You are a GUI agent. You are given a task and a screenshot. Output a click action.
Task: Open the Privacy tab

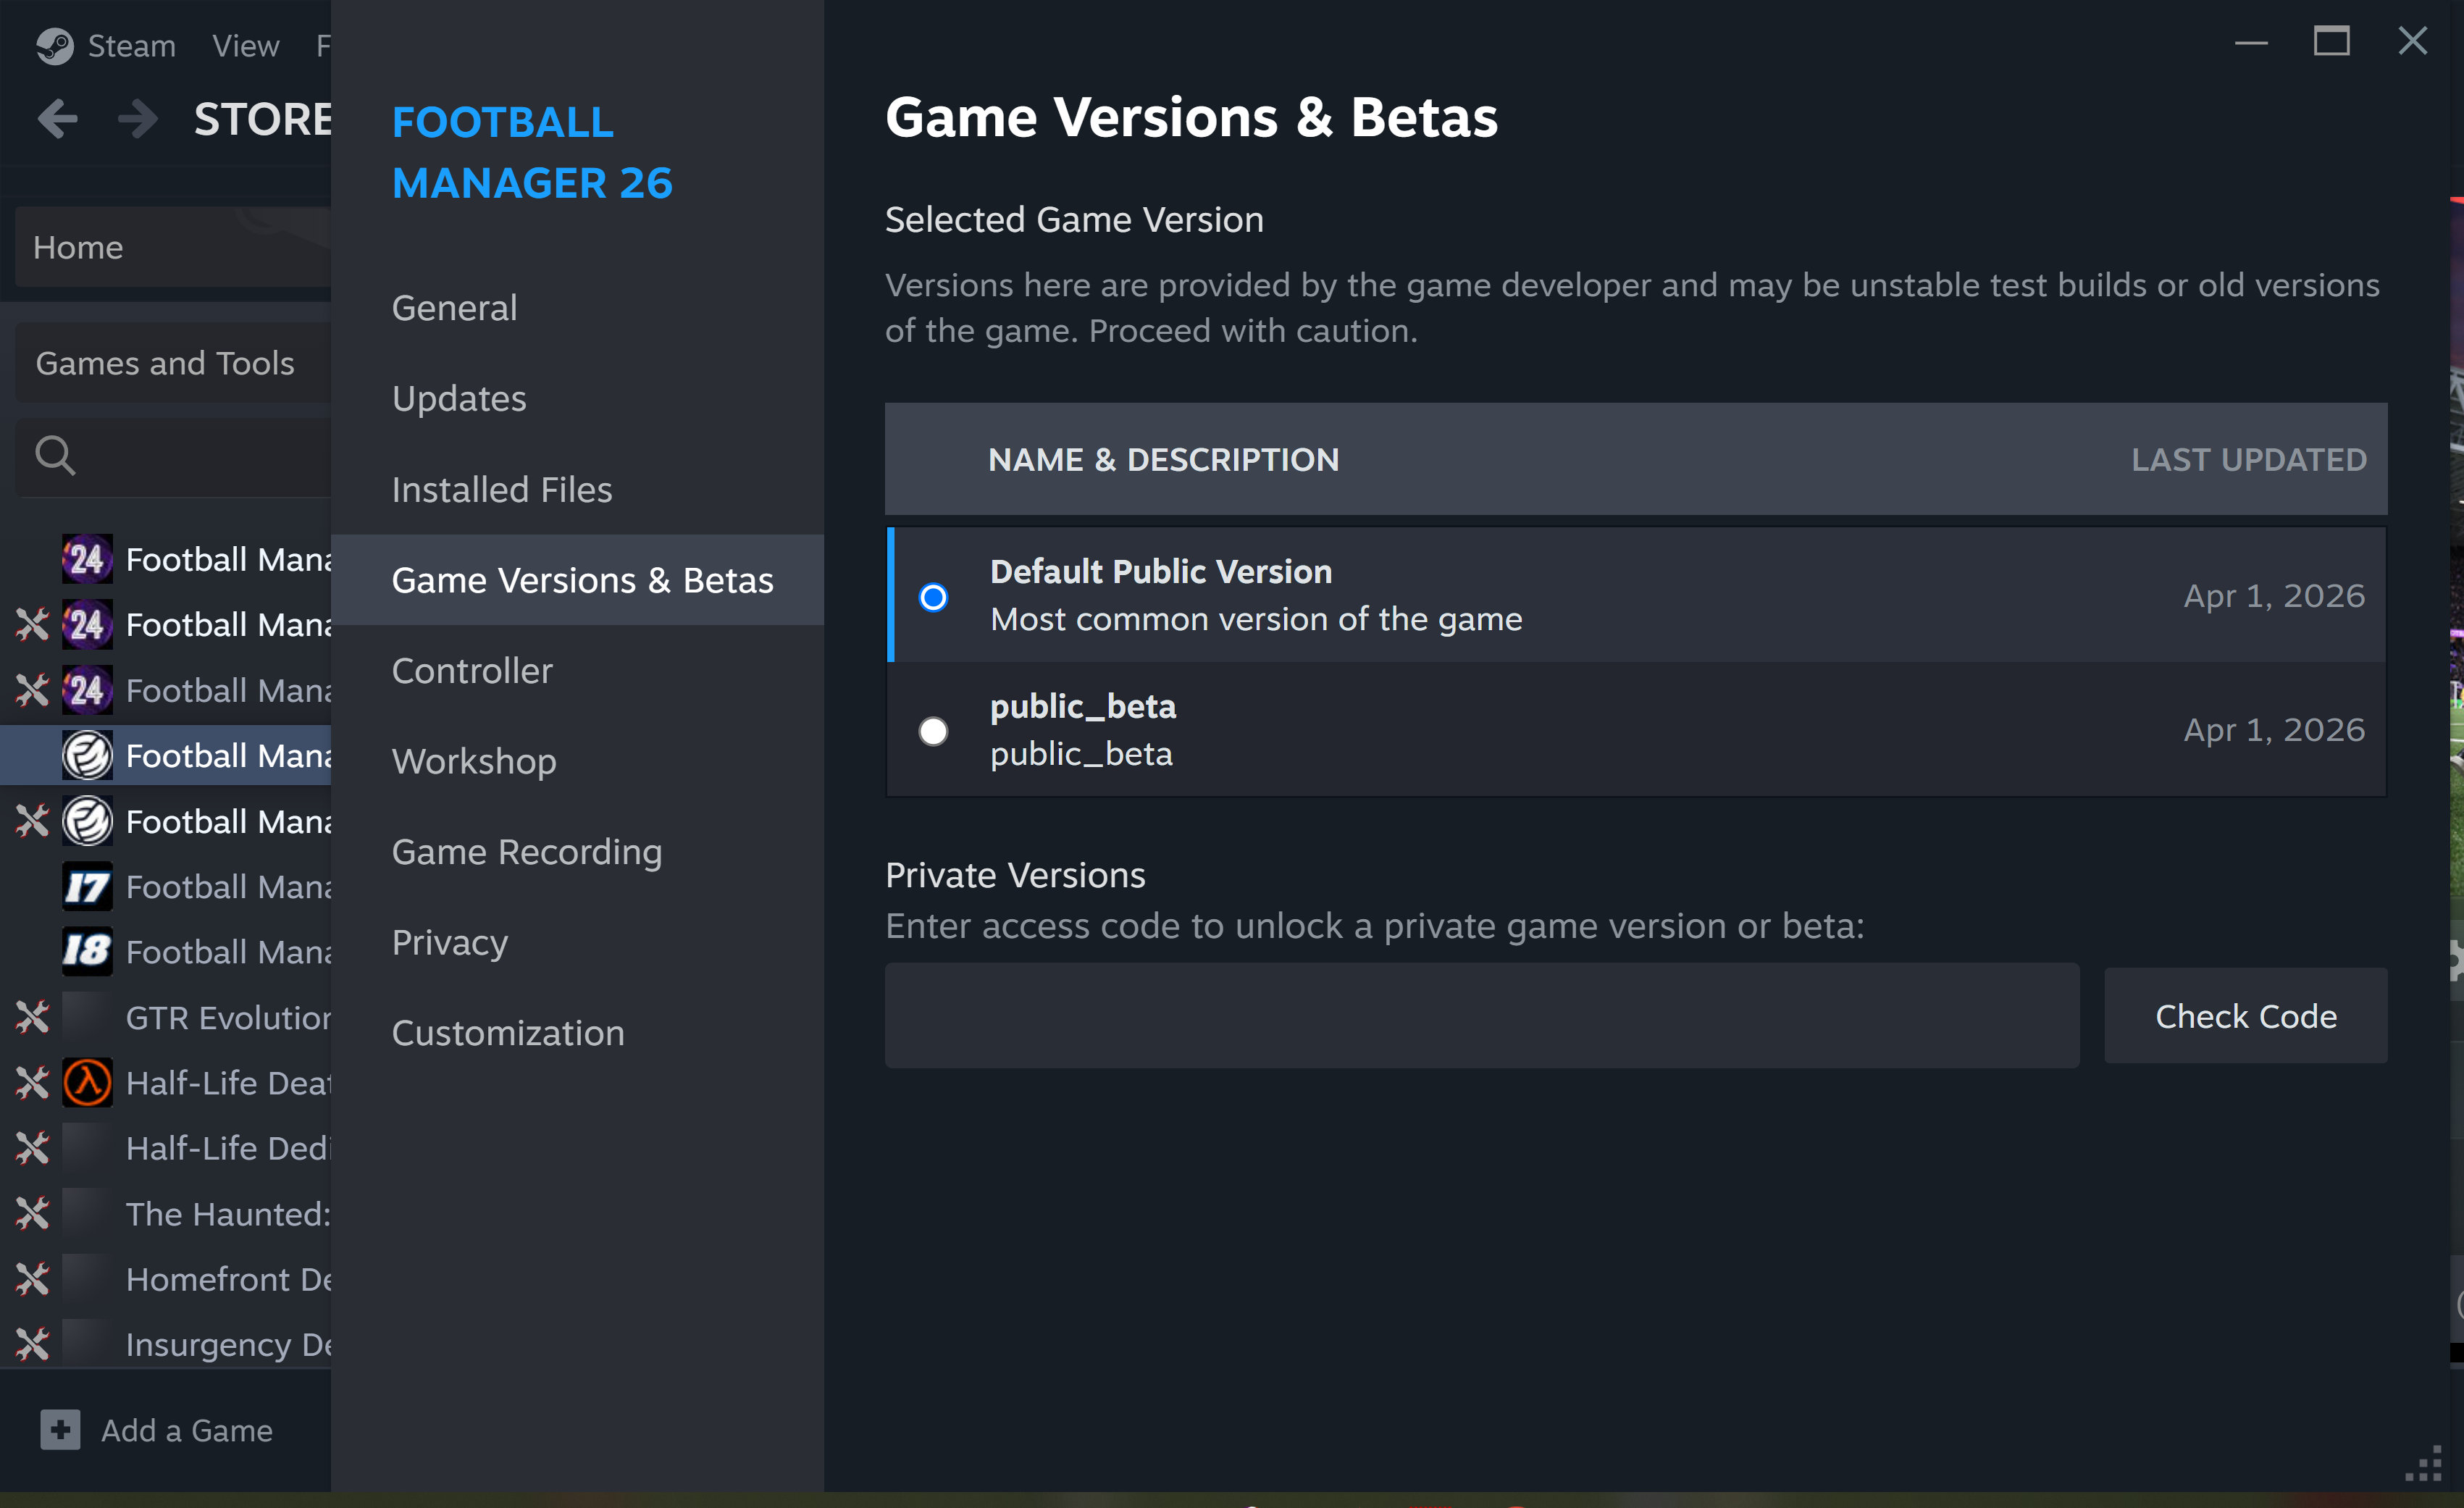point(577,943)
